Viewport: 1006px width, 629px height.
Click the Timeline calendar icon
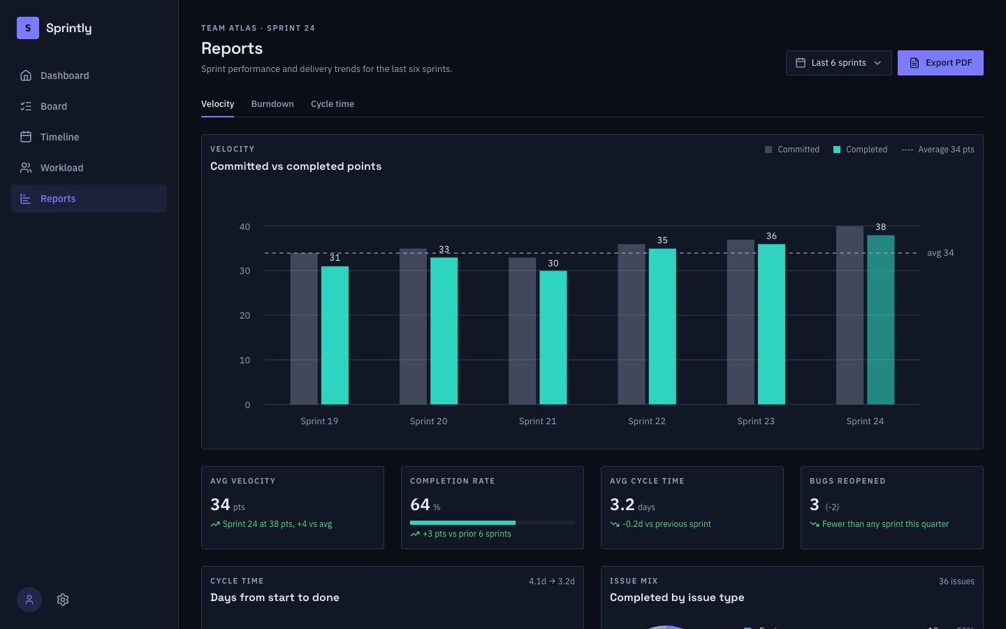(x=26, y=137)
